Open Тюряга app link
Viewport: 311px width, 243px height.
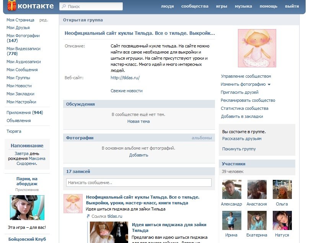[x=14, y=131]
